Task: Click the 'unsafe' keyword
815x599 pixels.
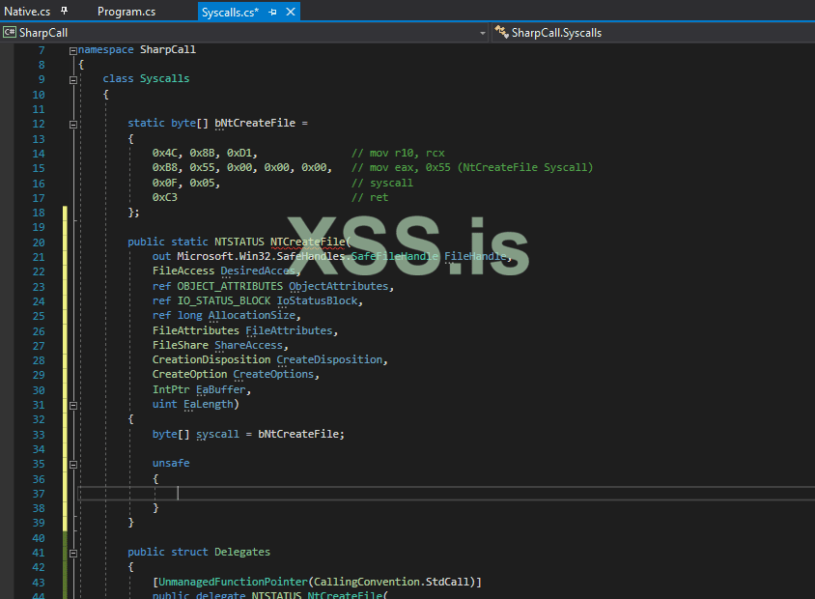Action: 171,463
